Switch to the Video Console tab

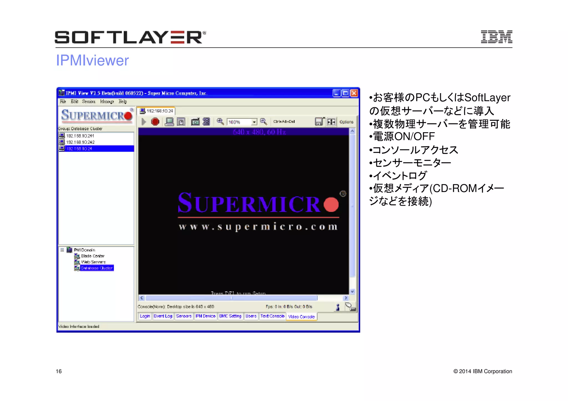[301, 317]
